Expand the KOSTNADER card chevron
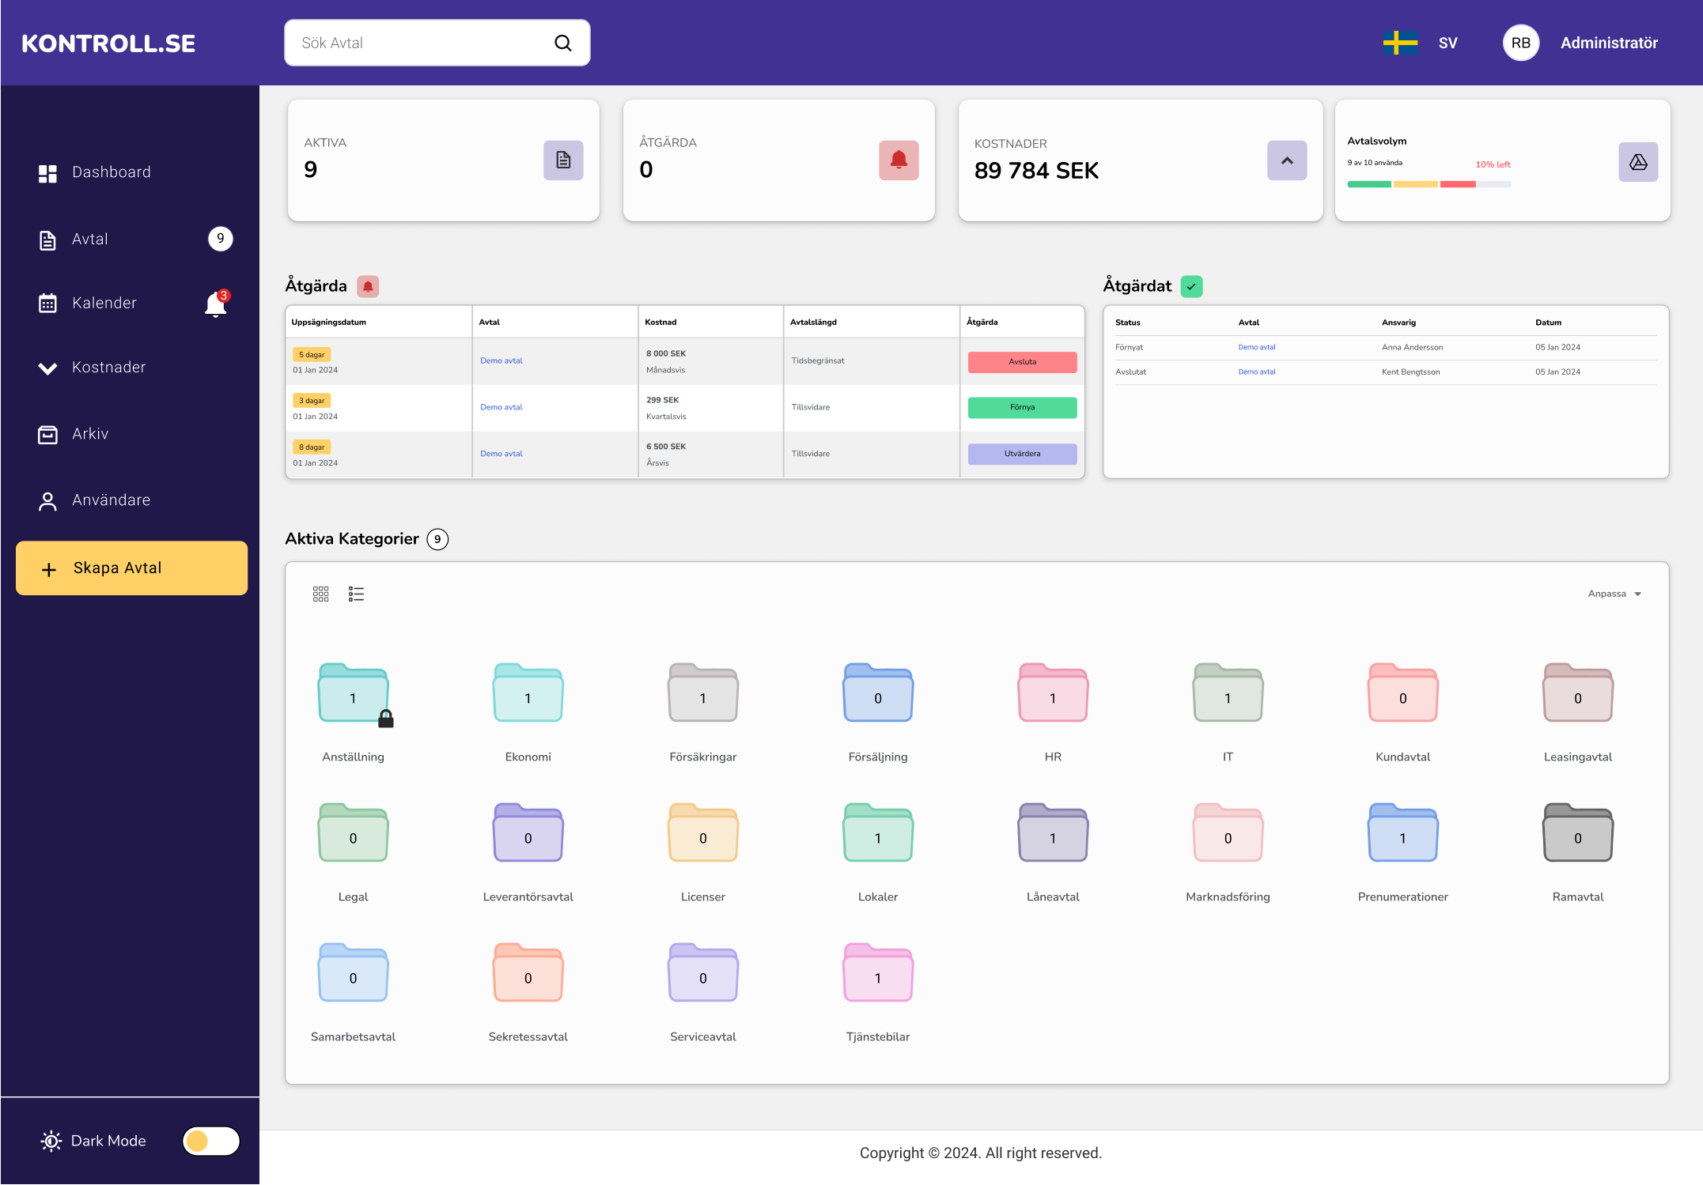Image resolution: width=1703 pixels, height=1185 pixels. point(1287,160)
